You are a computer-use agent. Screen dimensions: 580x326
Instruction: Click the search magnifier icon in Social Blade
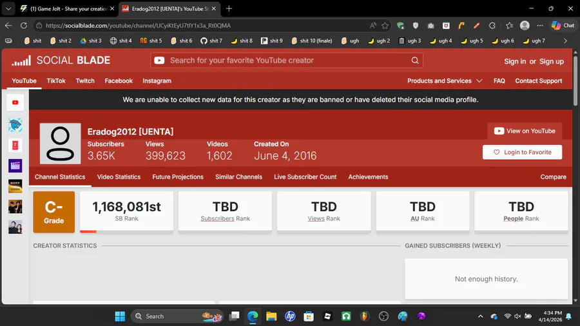pyautogui.click(x=415, y=61)
